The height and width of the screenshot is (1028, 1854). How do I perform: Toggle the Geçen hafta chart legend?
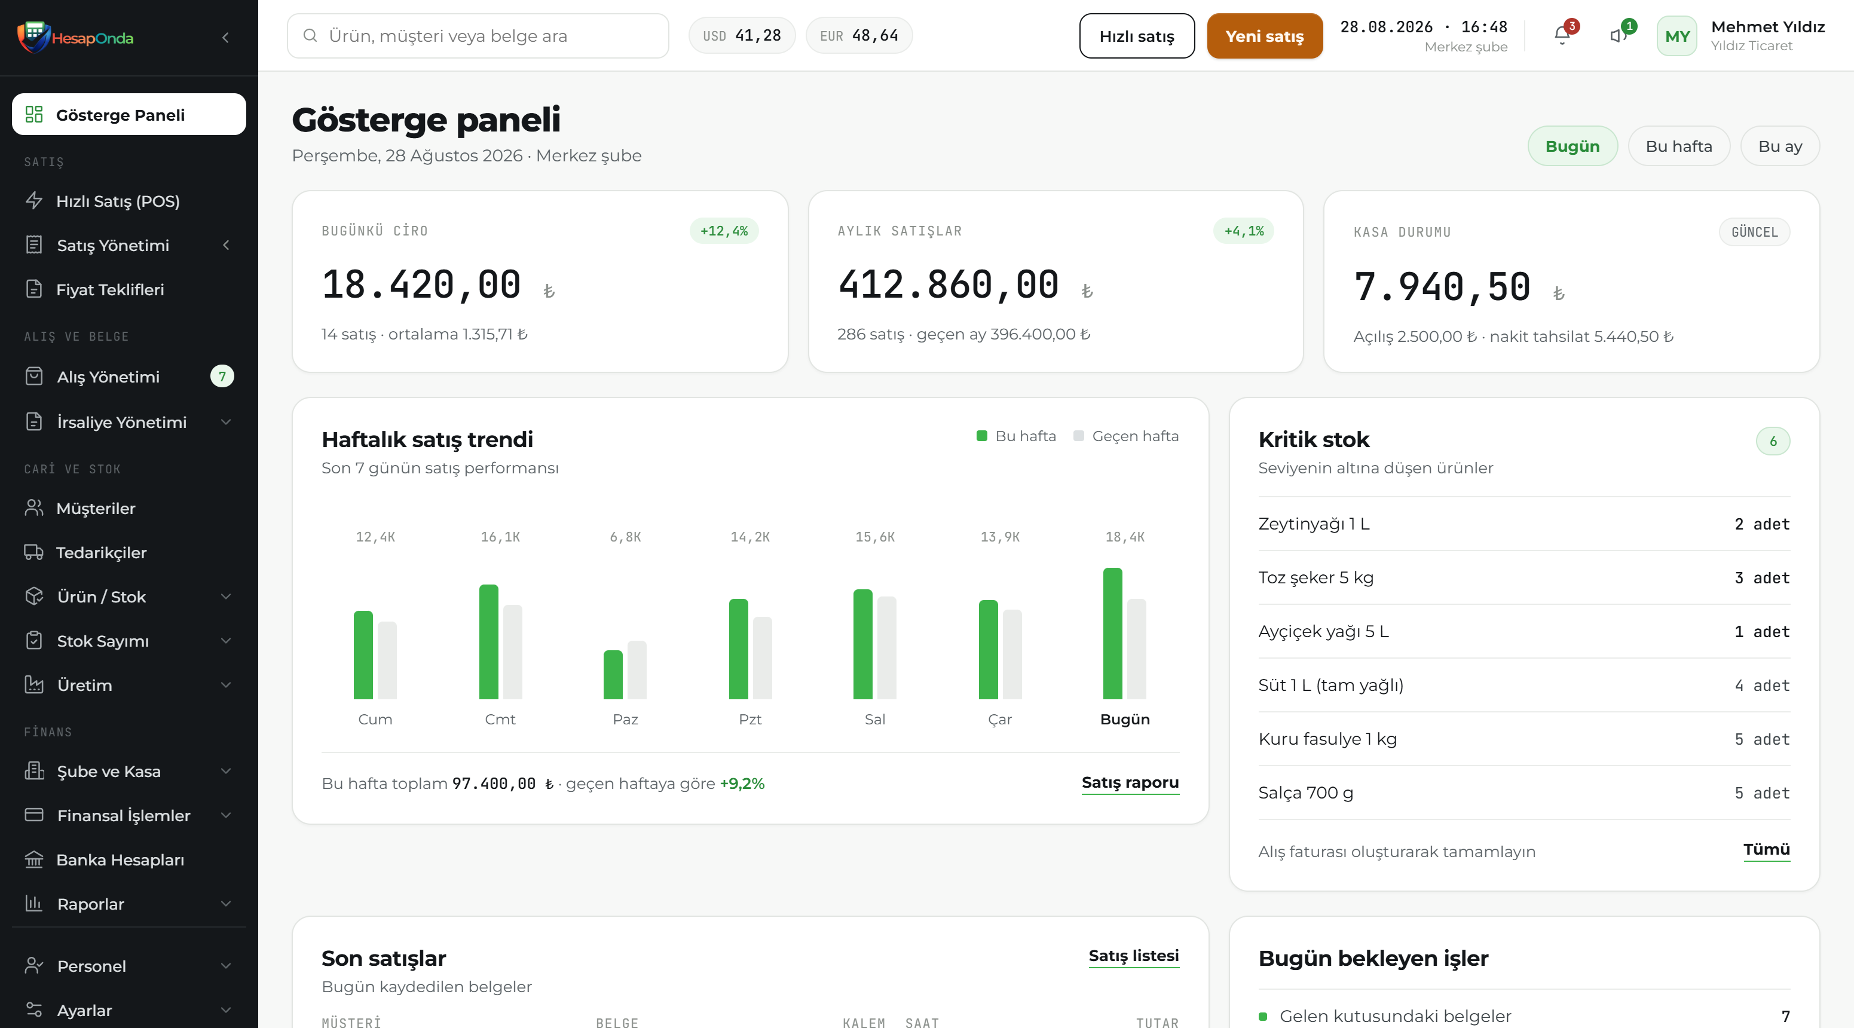[x=1125, y=436]
